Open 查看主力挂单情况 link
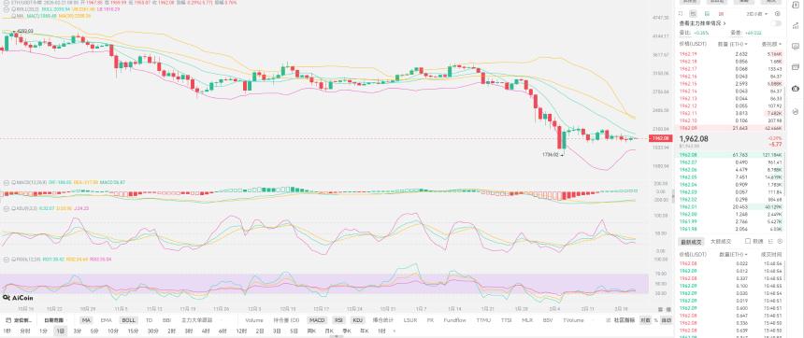The width and height of the screenshot is (804, 338). click(702, 23)
